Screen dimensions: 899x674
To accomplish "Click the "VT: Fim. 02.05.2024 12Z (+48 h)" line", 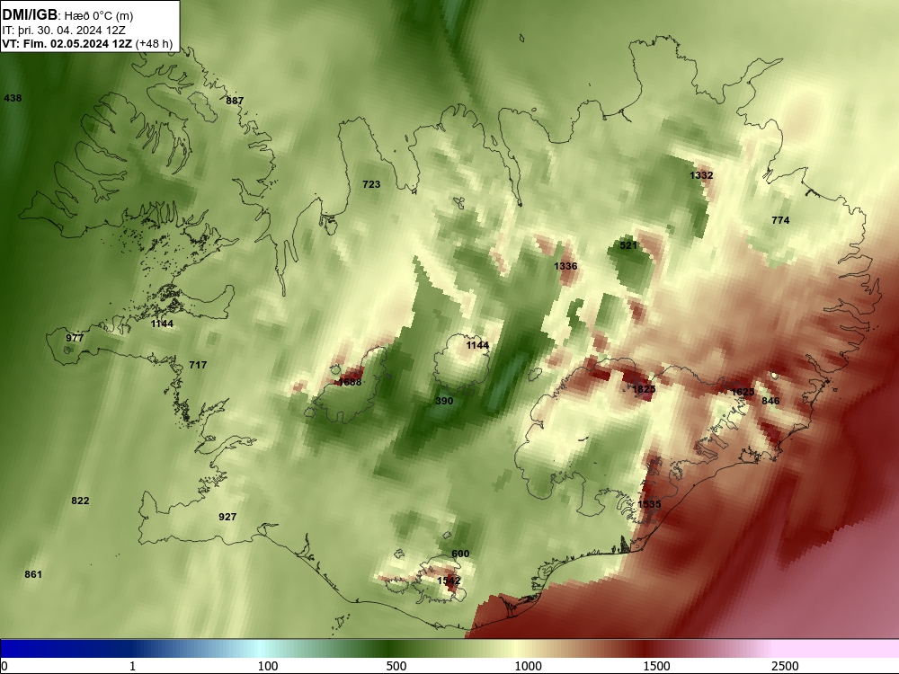I will (87, 43).
